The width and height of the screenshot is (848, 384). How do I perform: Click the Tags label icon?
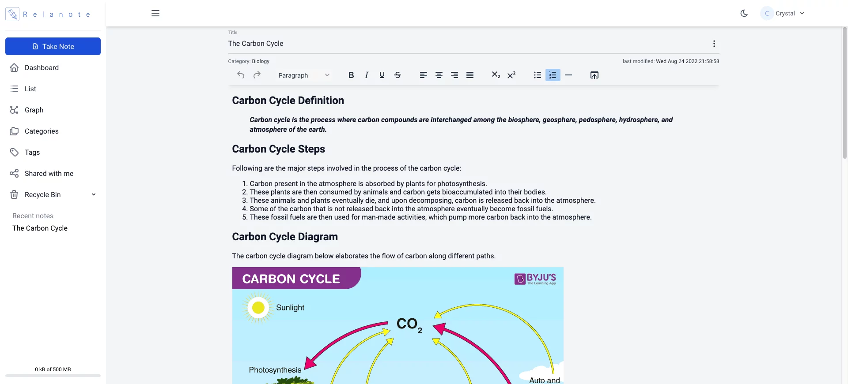(x=14, y=152)
